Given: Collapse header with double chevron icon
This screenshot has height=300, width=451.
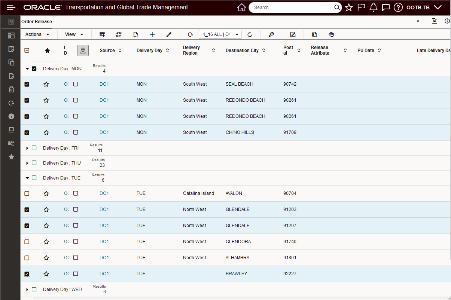Looking at the screenshot, I should pyautogui.click(x=418, y=21).
